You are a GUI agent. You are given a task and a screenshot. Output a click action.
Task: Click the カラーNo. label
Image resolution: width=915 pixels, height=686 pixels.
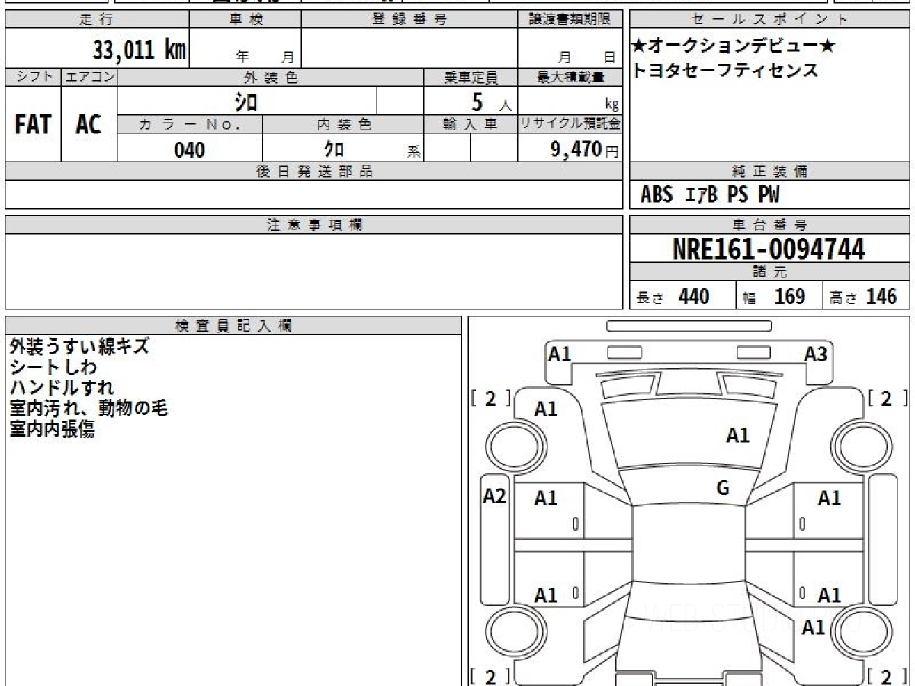point(190,125)
